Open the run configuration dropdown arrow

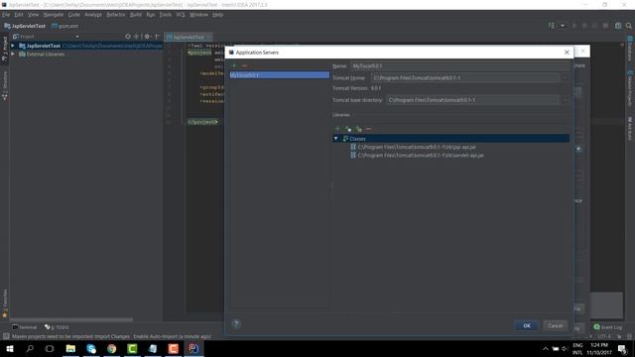[x=563, y=26]
